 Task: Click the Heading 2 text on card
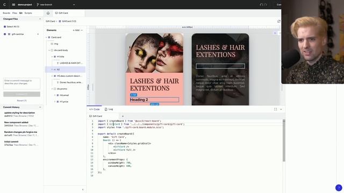pyautogui.click(x=139, y=100)
